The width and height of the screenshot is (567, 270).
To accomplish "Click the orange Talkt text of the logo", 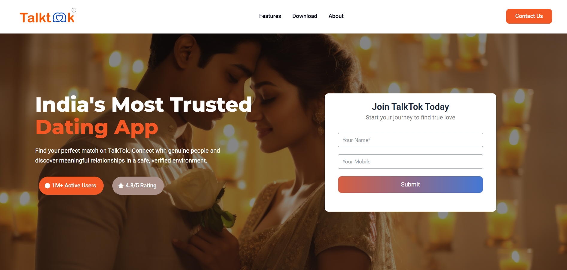I will pyautogui.click(x=36, y=18).
